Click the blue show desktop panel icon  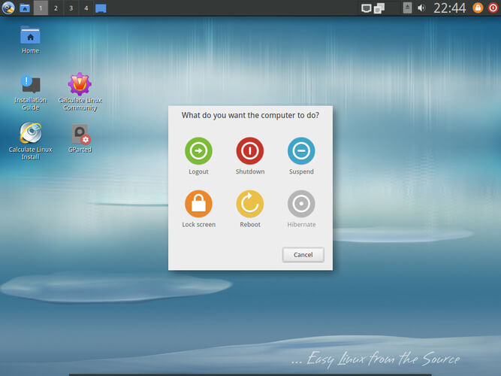click(101, 8)
